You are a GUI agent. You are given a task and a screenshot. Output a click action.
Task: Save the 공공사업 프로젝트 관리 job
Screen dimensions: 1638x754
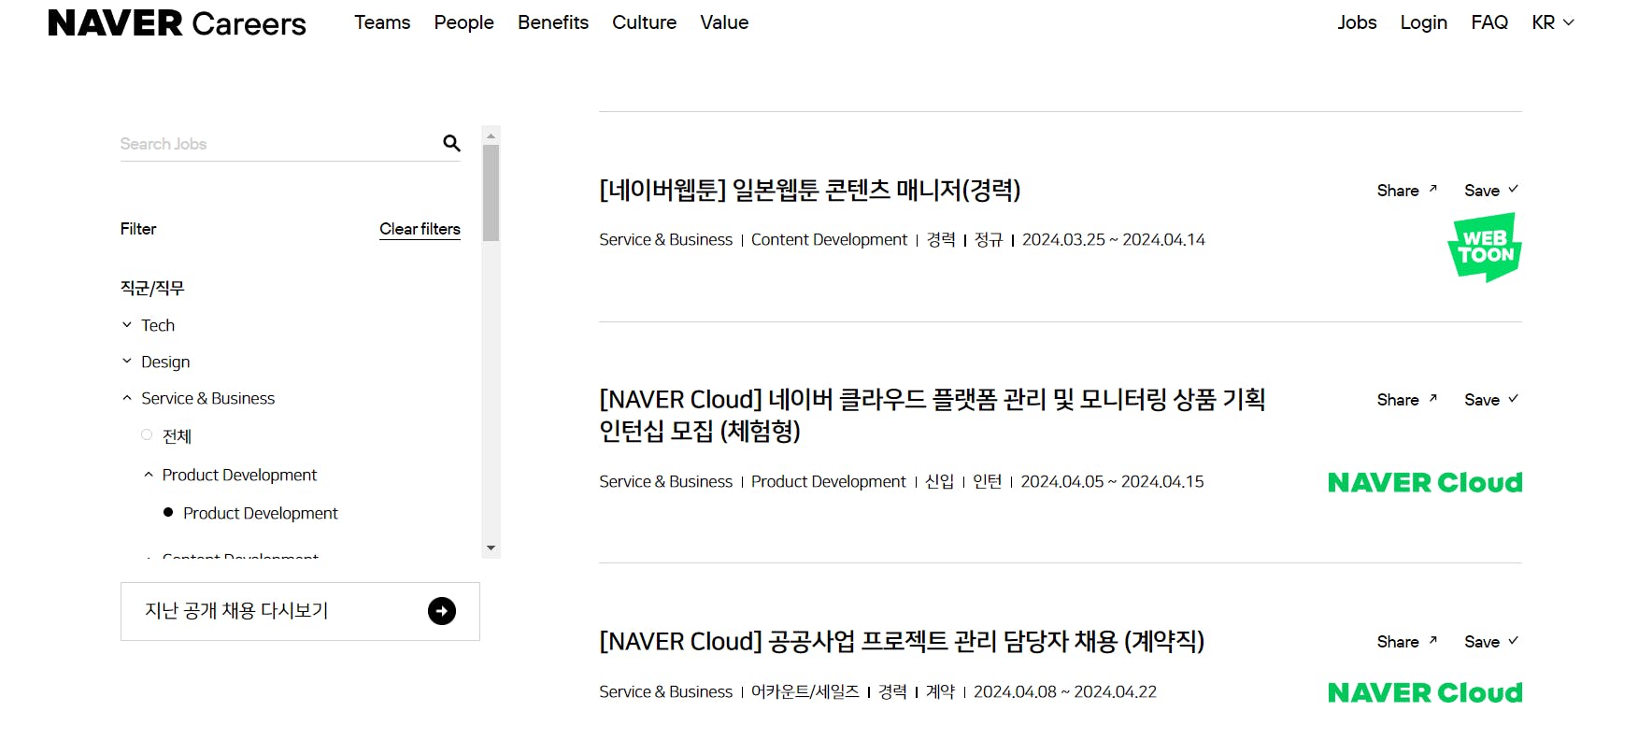[1491, 642]
